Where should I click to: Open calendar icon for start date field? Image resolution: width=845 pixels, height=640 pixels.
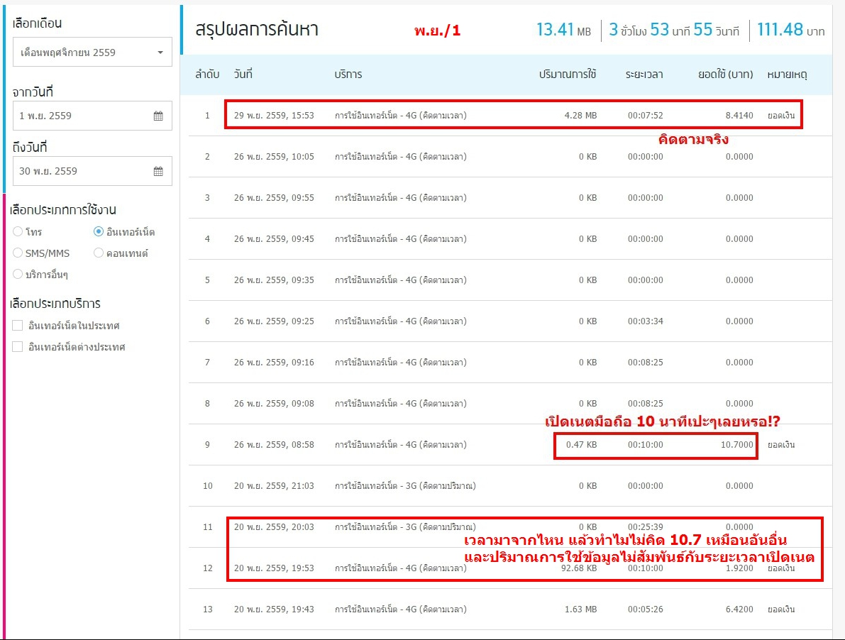[158, 116]
